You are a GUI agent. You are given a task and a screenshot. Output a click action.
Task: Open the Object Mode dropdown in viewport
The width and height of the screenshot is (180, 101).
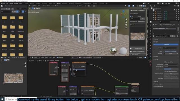[37, 6]
